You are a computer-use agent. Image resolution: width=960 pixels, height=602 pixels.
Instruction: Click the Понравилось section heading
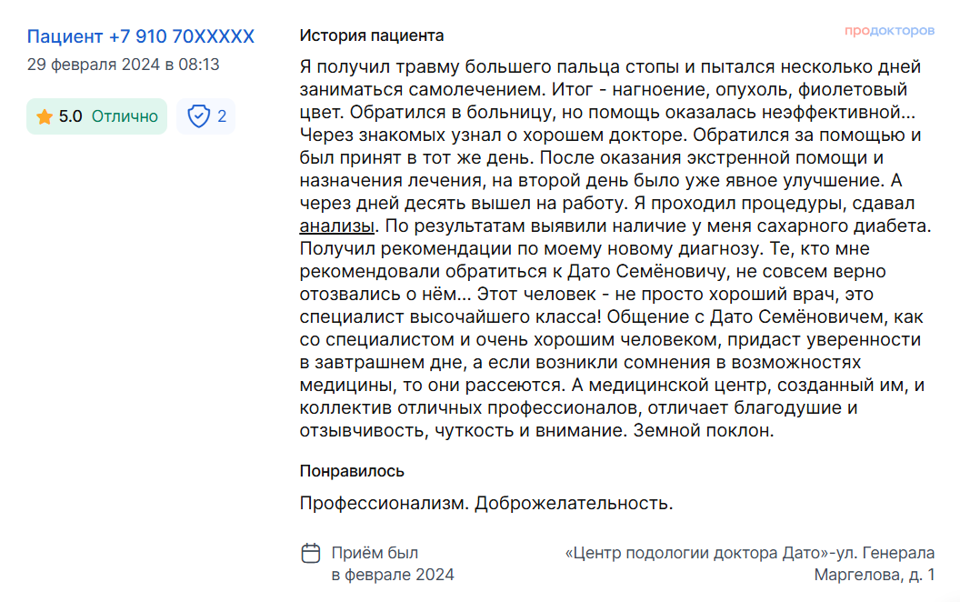[352, 471]
